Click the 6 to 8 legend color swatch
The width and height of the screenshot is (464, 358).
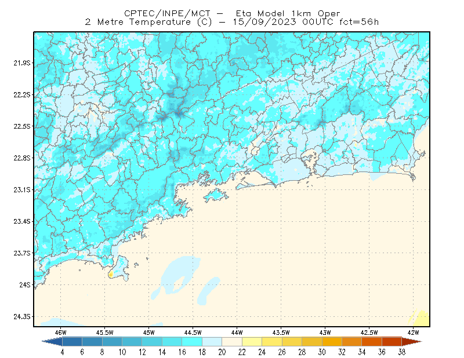(92, 342)
